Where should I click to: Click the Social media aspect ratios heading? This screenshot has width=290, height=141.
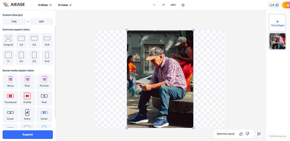click(18, 70)
